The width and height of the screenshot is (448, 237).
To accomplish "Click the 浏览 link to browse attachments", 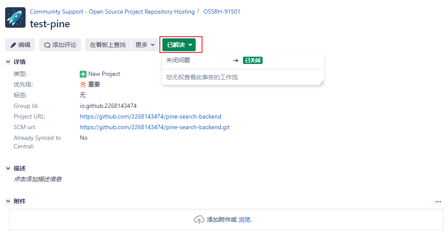I will tap(245, 220).
